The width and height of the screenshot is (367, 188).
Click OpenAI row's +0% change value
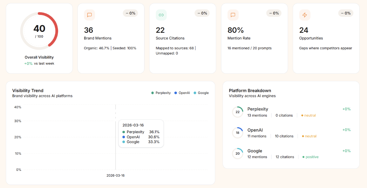point(346,130)
